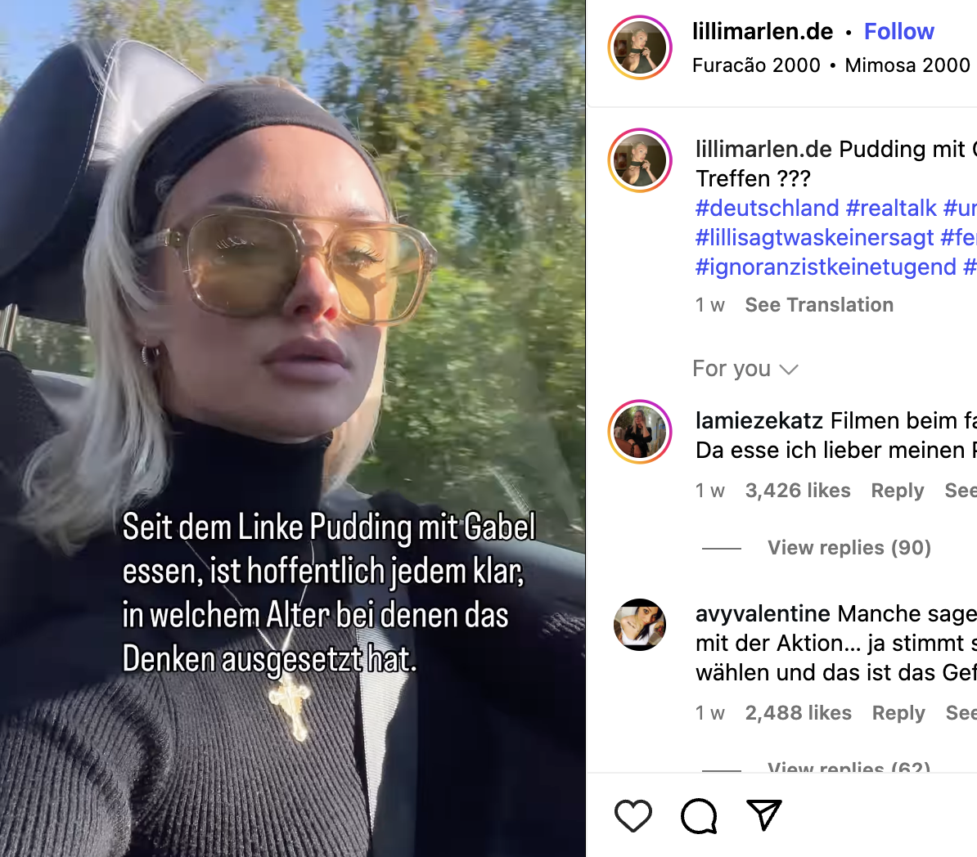This screenshot has width=977, height=857.
Task: Open comment bubble icon
Action: coord(699,816)
